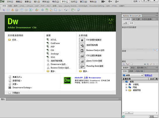The image size is (159, 118).
Task: Show list view A-Z in CSS panel
Action: [x=127, y=64]
